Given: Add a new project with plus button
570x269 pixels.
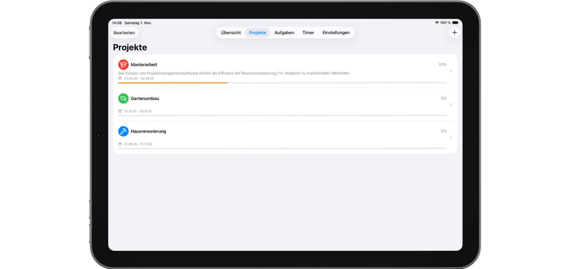Looking at the screenshot, I should [454, 33].
